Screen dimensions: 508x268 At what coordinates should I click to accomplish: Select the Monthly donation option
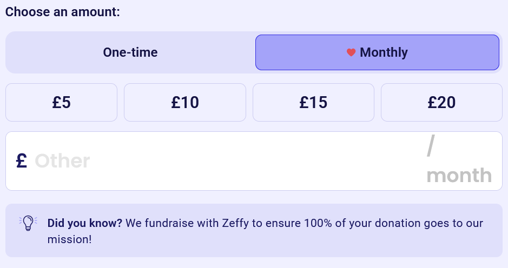(x=377, y=52)
